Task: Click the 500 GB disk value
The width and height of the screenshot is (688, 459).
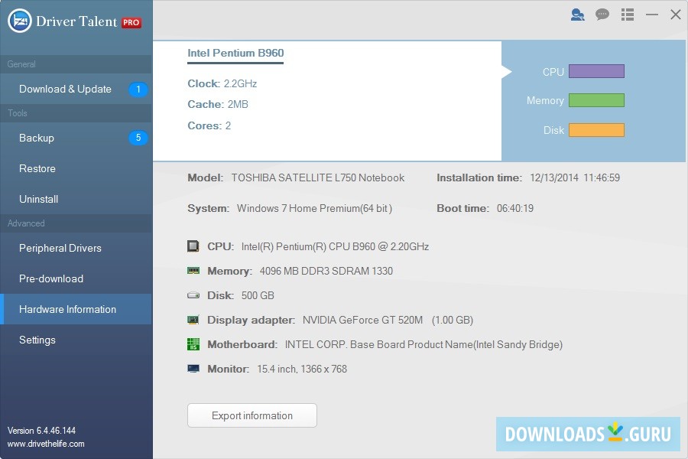Action: pyautogui.click(x=258, y=295)
